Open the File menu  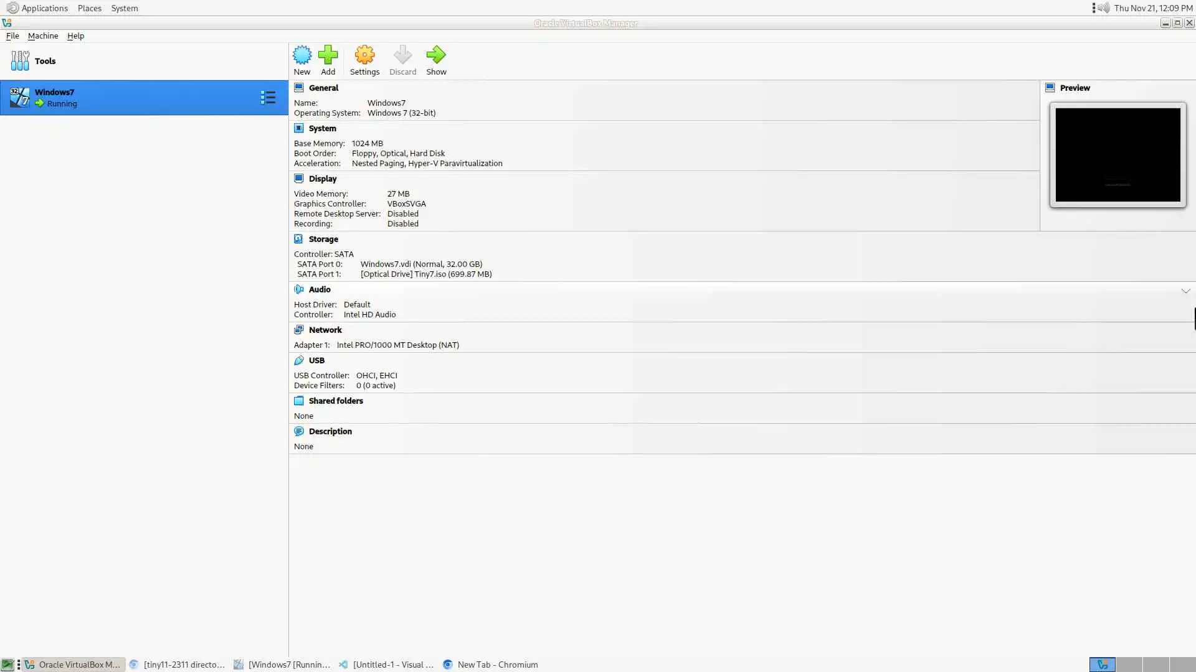point(12,36)
